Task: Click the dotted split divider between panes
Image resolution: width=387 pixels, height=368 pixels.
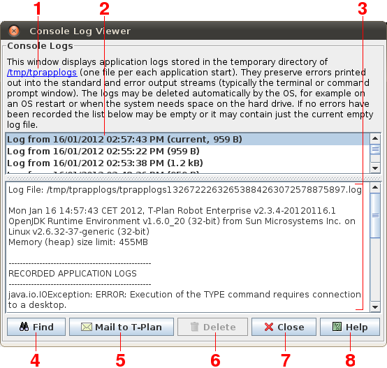Action: pos(193,178)
